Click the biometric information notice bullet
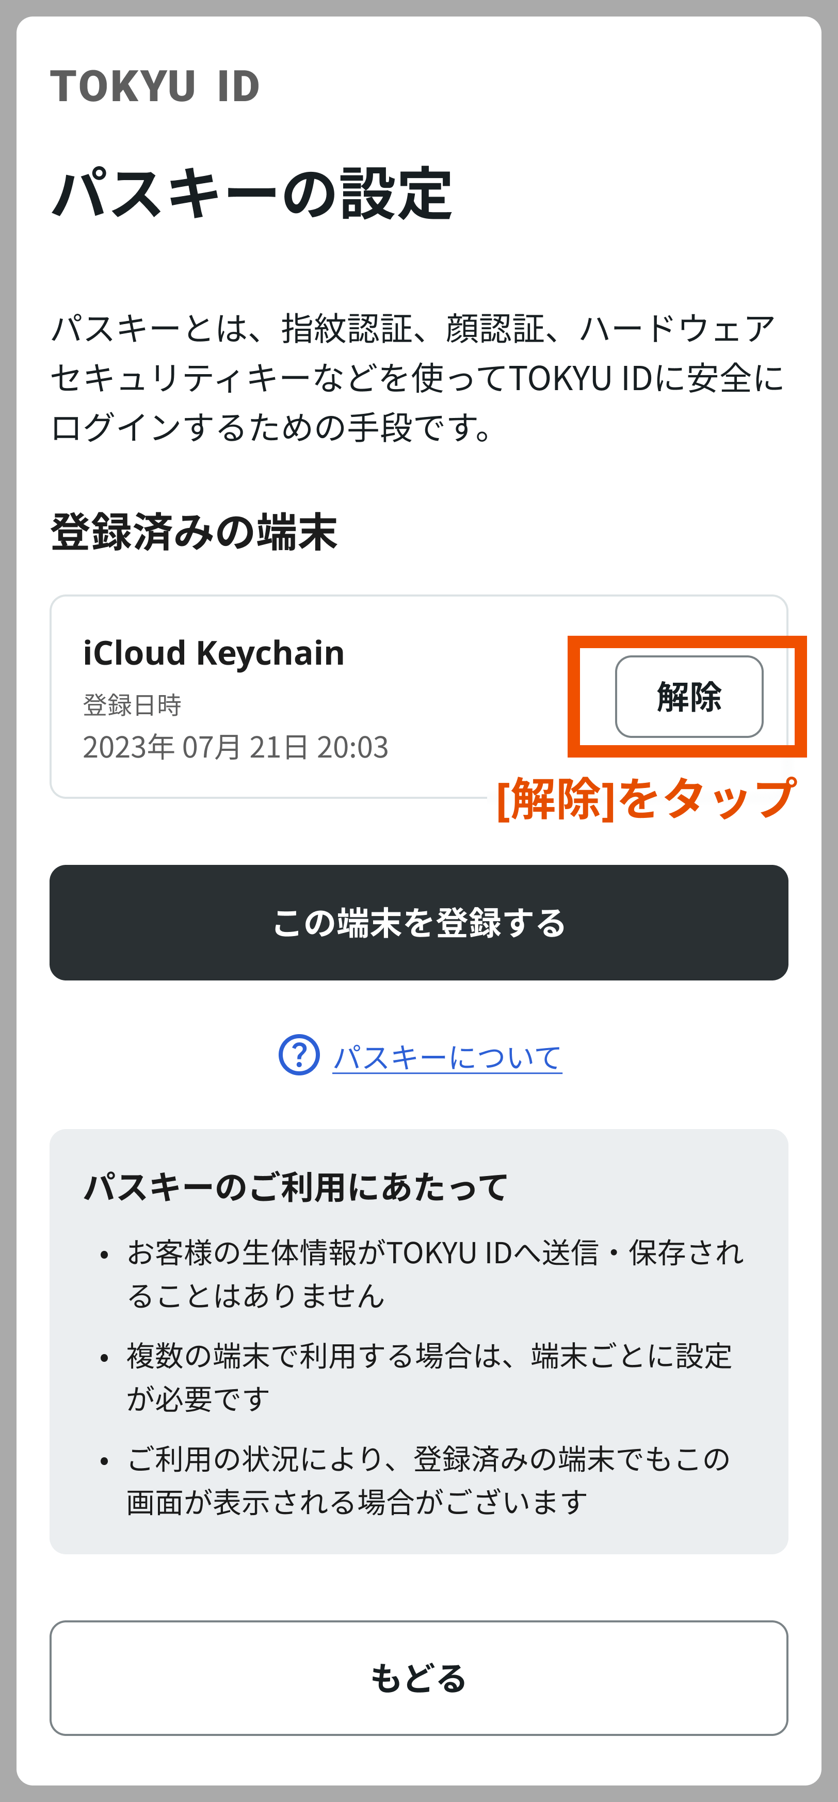 (x=434, y=1274)
